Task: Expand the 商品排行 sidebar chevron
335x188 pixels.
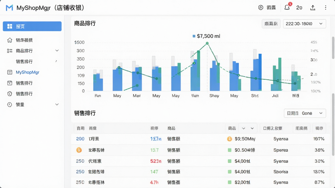Action: [57, 51]
